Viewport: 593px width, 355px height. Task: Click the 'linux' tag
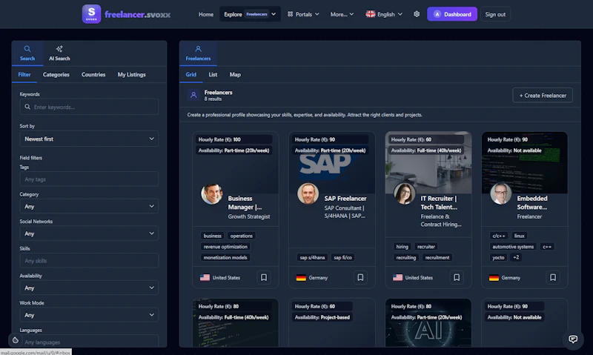(520, 236)
